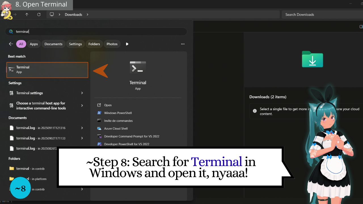Refresh the File Explorer Downloads view

[x=39, y=14]
